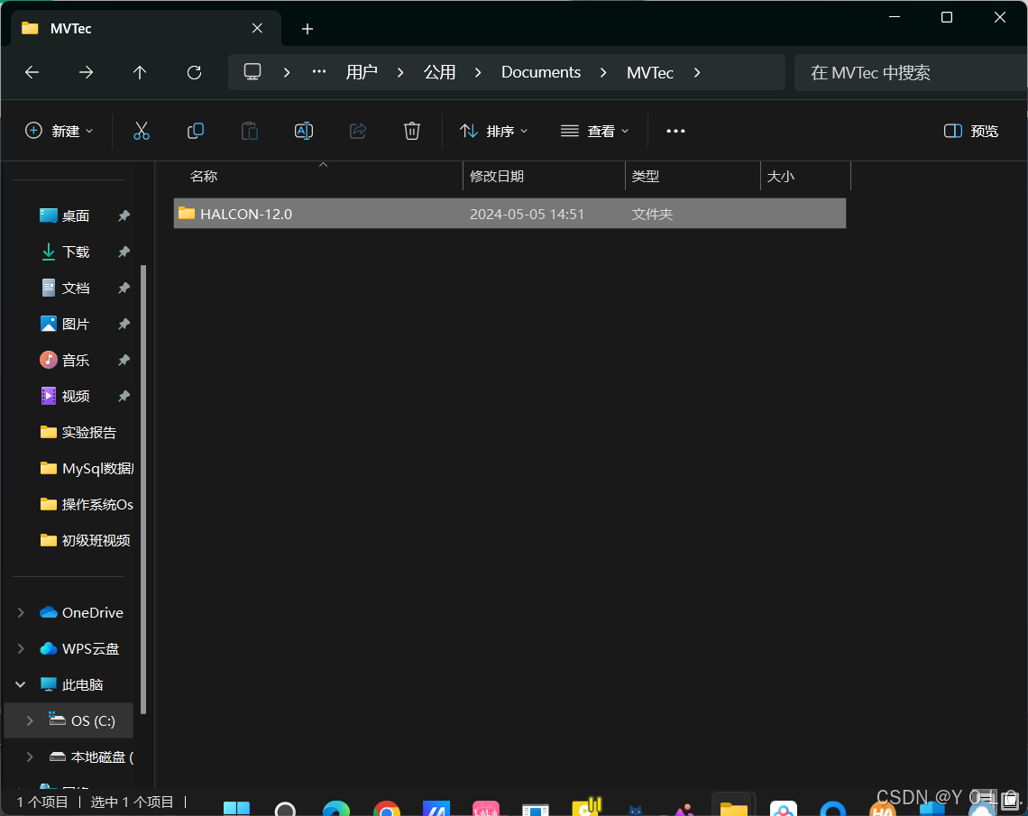Close the MVTec tab
1028x816 pixels.
[257, 28]
